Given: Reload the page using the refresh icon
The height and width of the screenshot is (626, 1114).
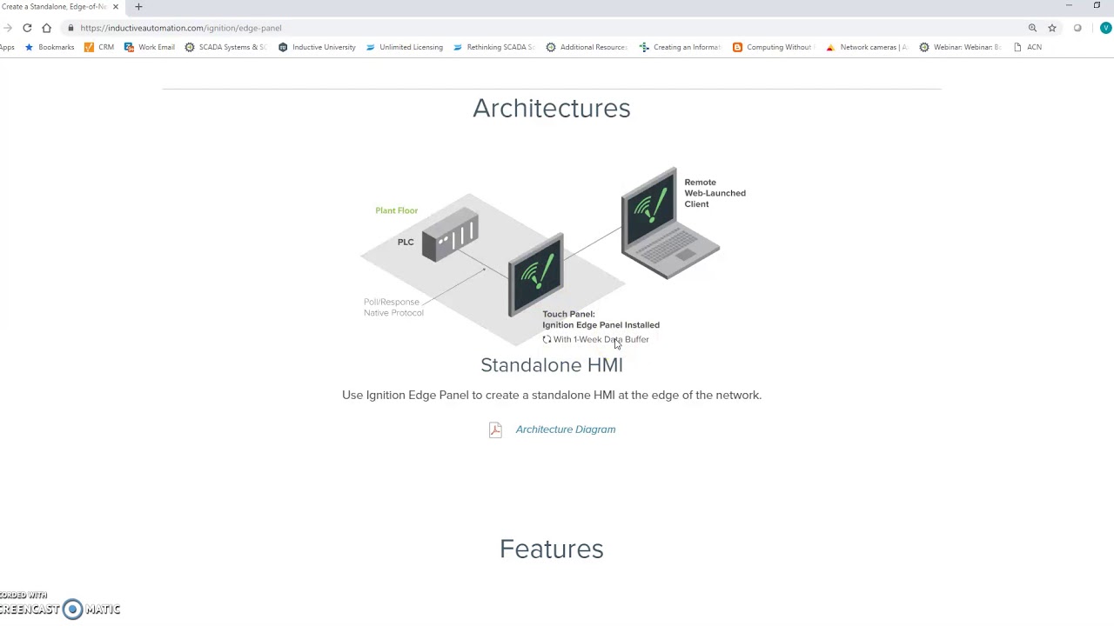Looking at the screenshot, I should [27, 28].
